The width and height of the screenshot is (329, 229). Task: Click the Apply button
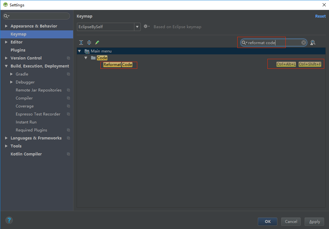click(314, 221)
